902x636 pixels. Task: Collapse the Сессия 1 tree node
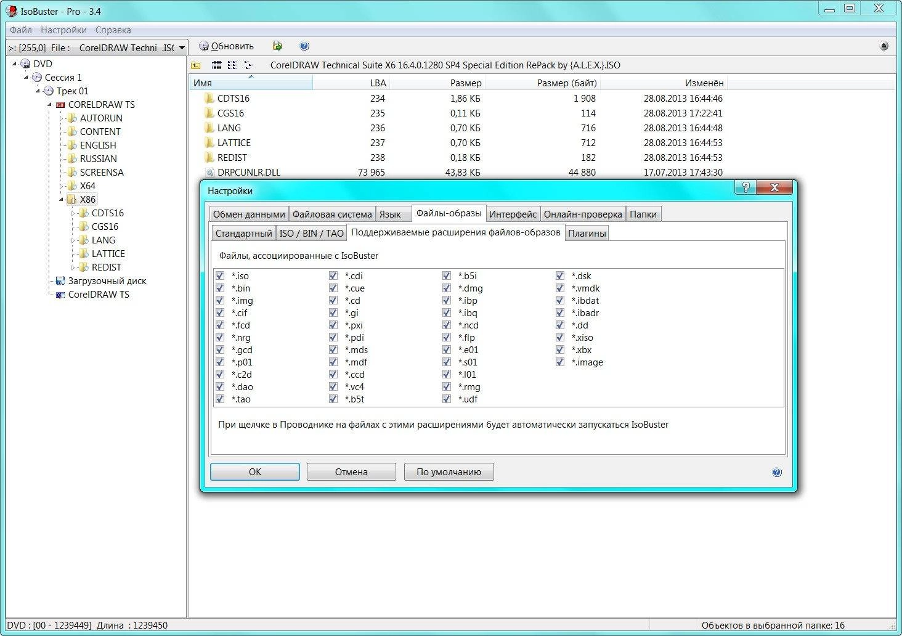[26, 77]
